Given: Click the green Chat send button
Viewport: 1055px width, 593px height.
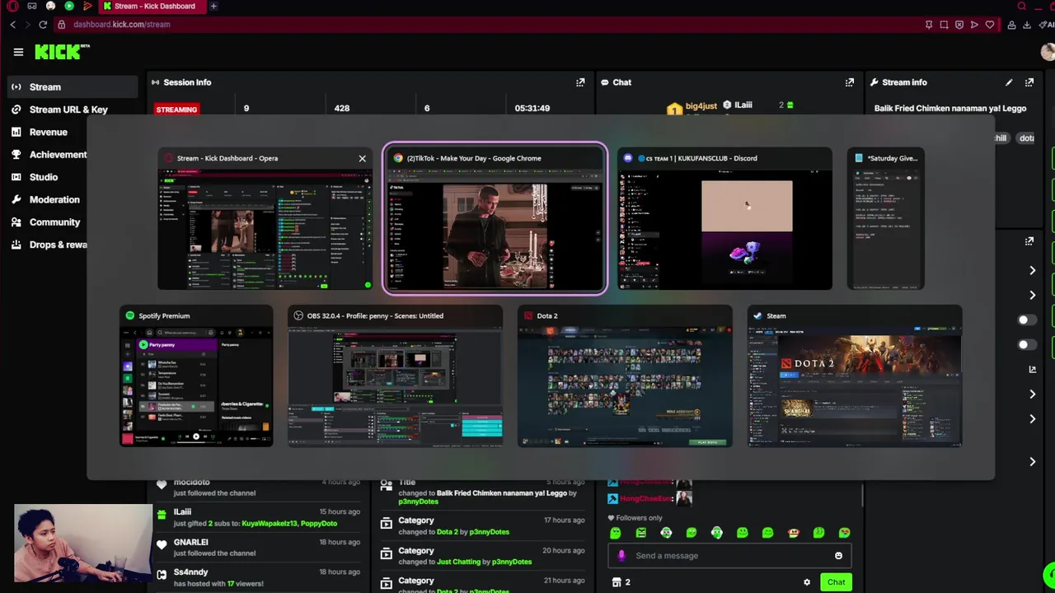Looking at the screenshot, I should [836, 582].
